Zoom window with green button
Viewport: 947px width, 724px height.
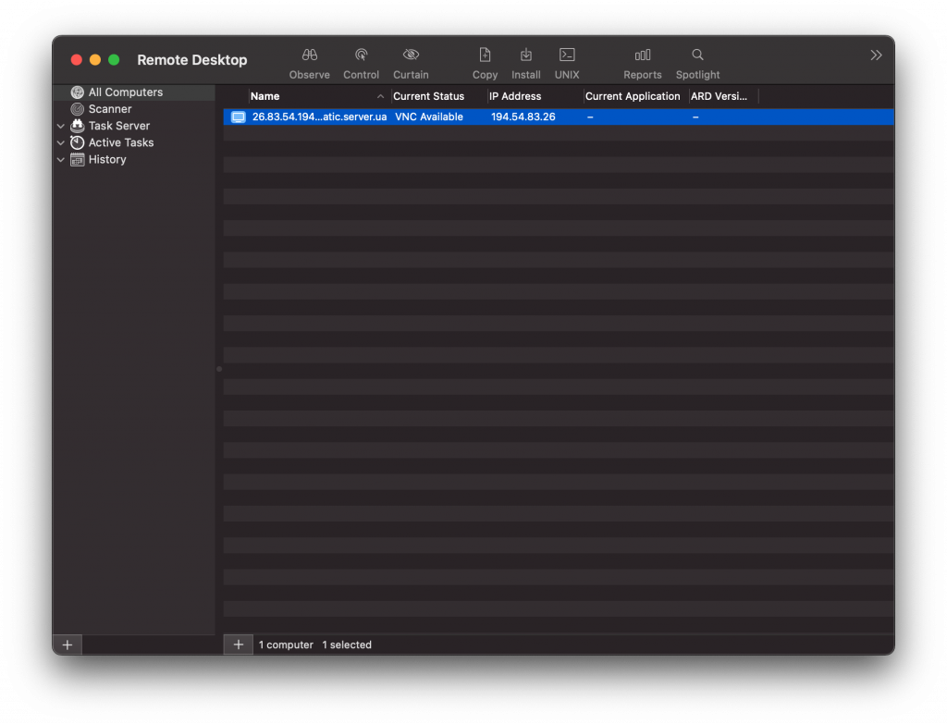point(114,60)
